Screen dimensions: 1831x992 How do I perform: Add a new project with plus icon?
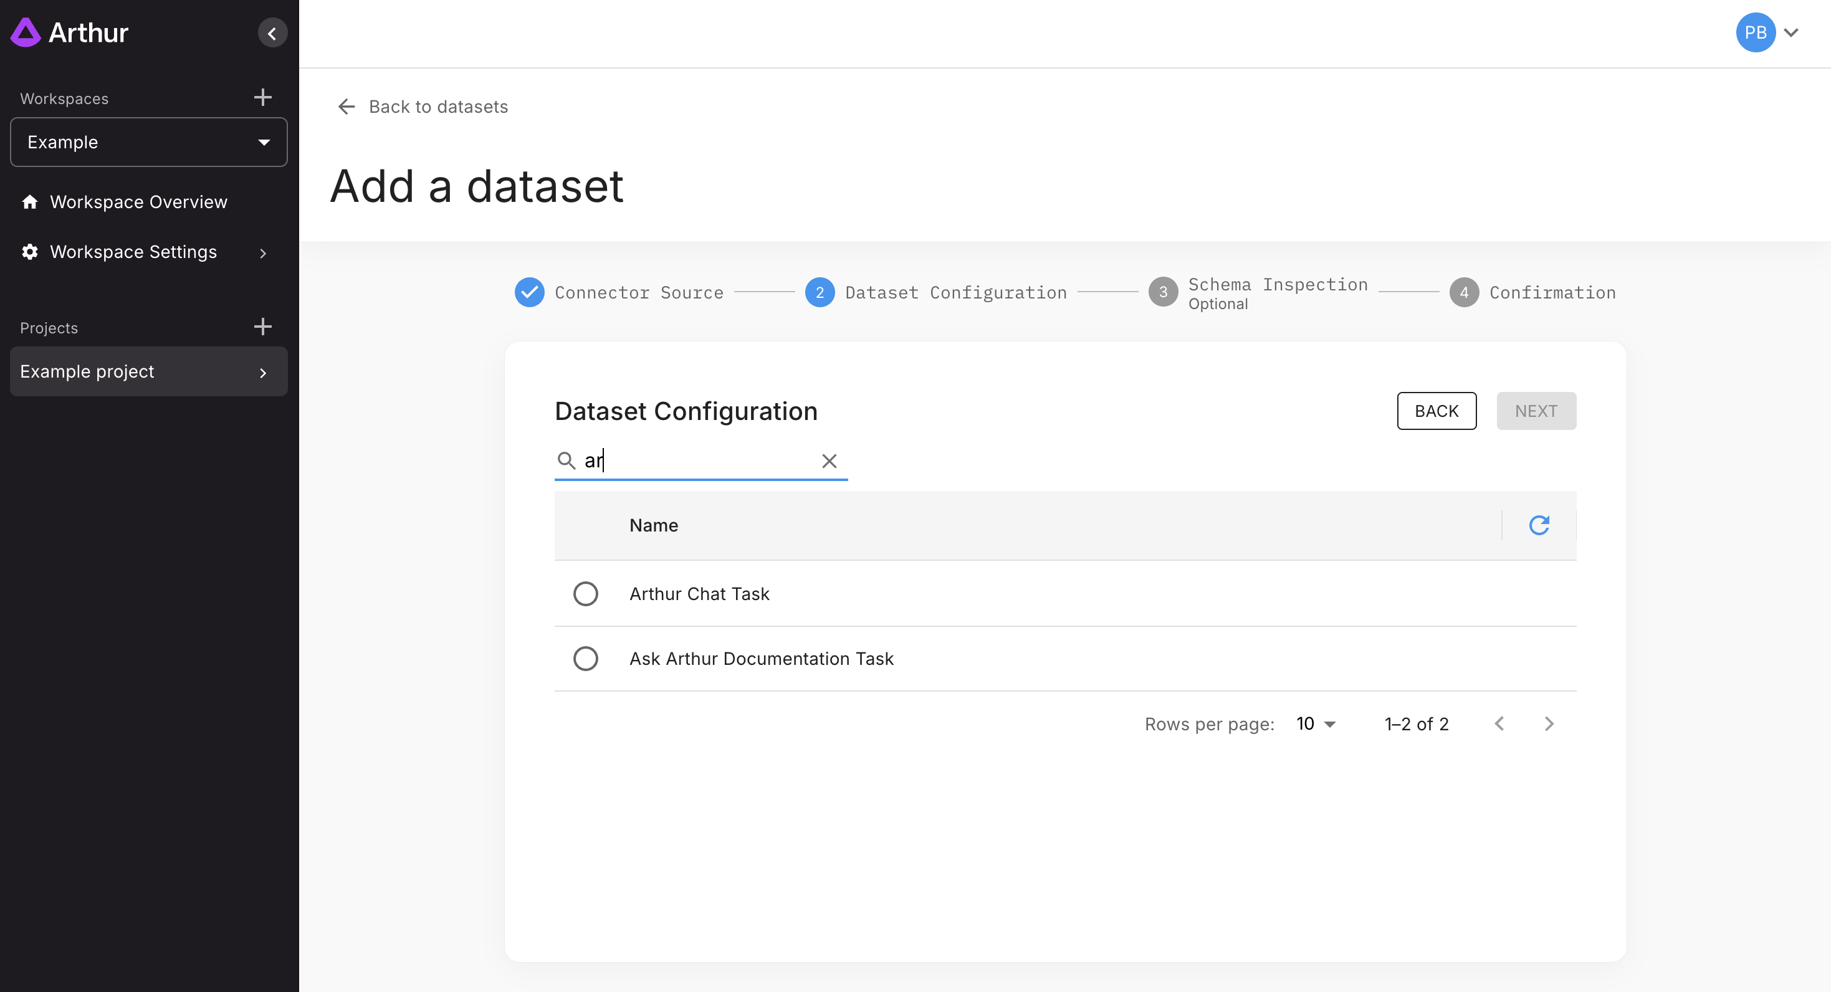click(262, 327)
